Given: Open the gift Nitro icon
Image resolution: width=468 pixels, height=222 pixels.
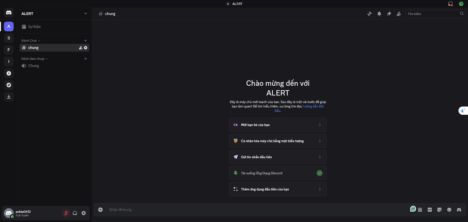Looking at the screenshot, I should coord(420,210).
